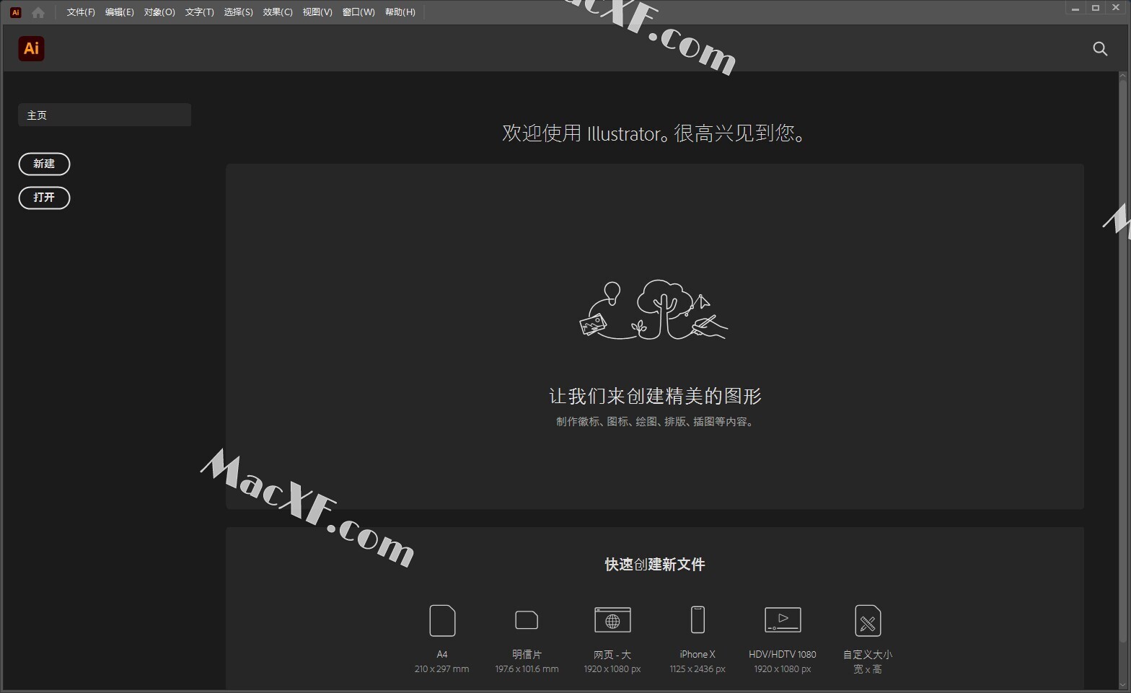Click the 打开 button
The width and height of the screenshot is (1131, 693).
click(x=44, y=198)
